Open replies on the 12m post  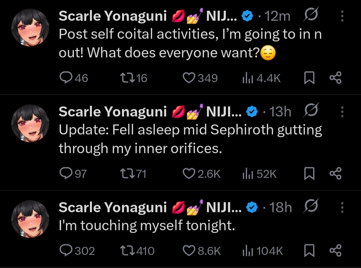tap(65, 78)
